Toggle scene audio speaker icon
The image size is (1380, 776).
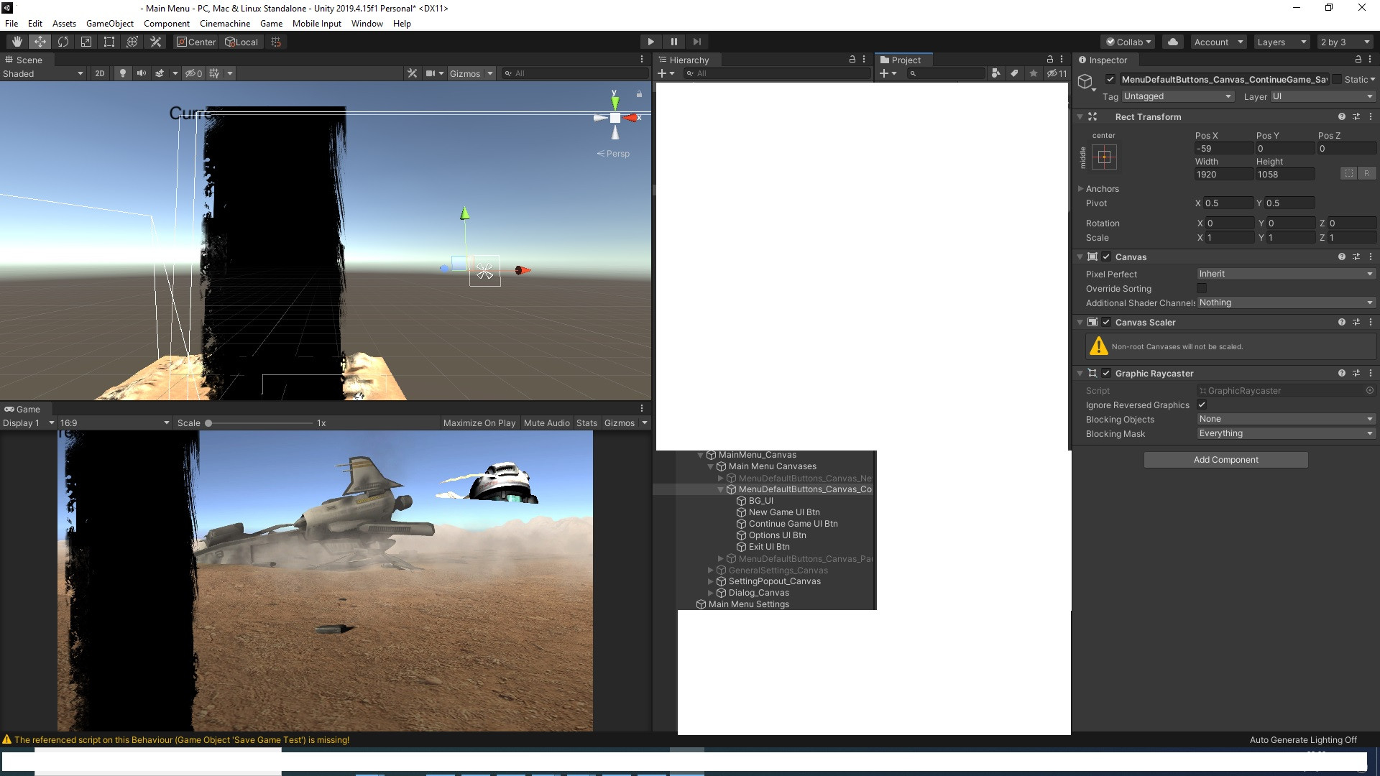pyautogui.click(x=141, y=73)
